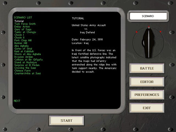Click the SCENARIO display label
The width and height of the screenshot is (176, 132).
[x=148, y=16]
